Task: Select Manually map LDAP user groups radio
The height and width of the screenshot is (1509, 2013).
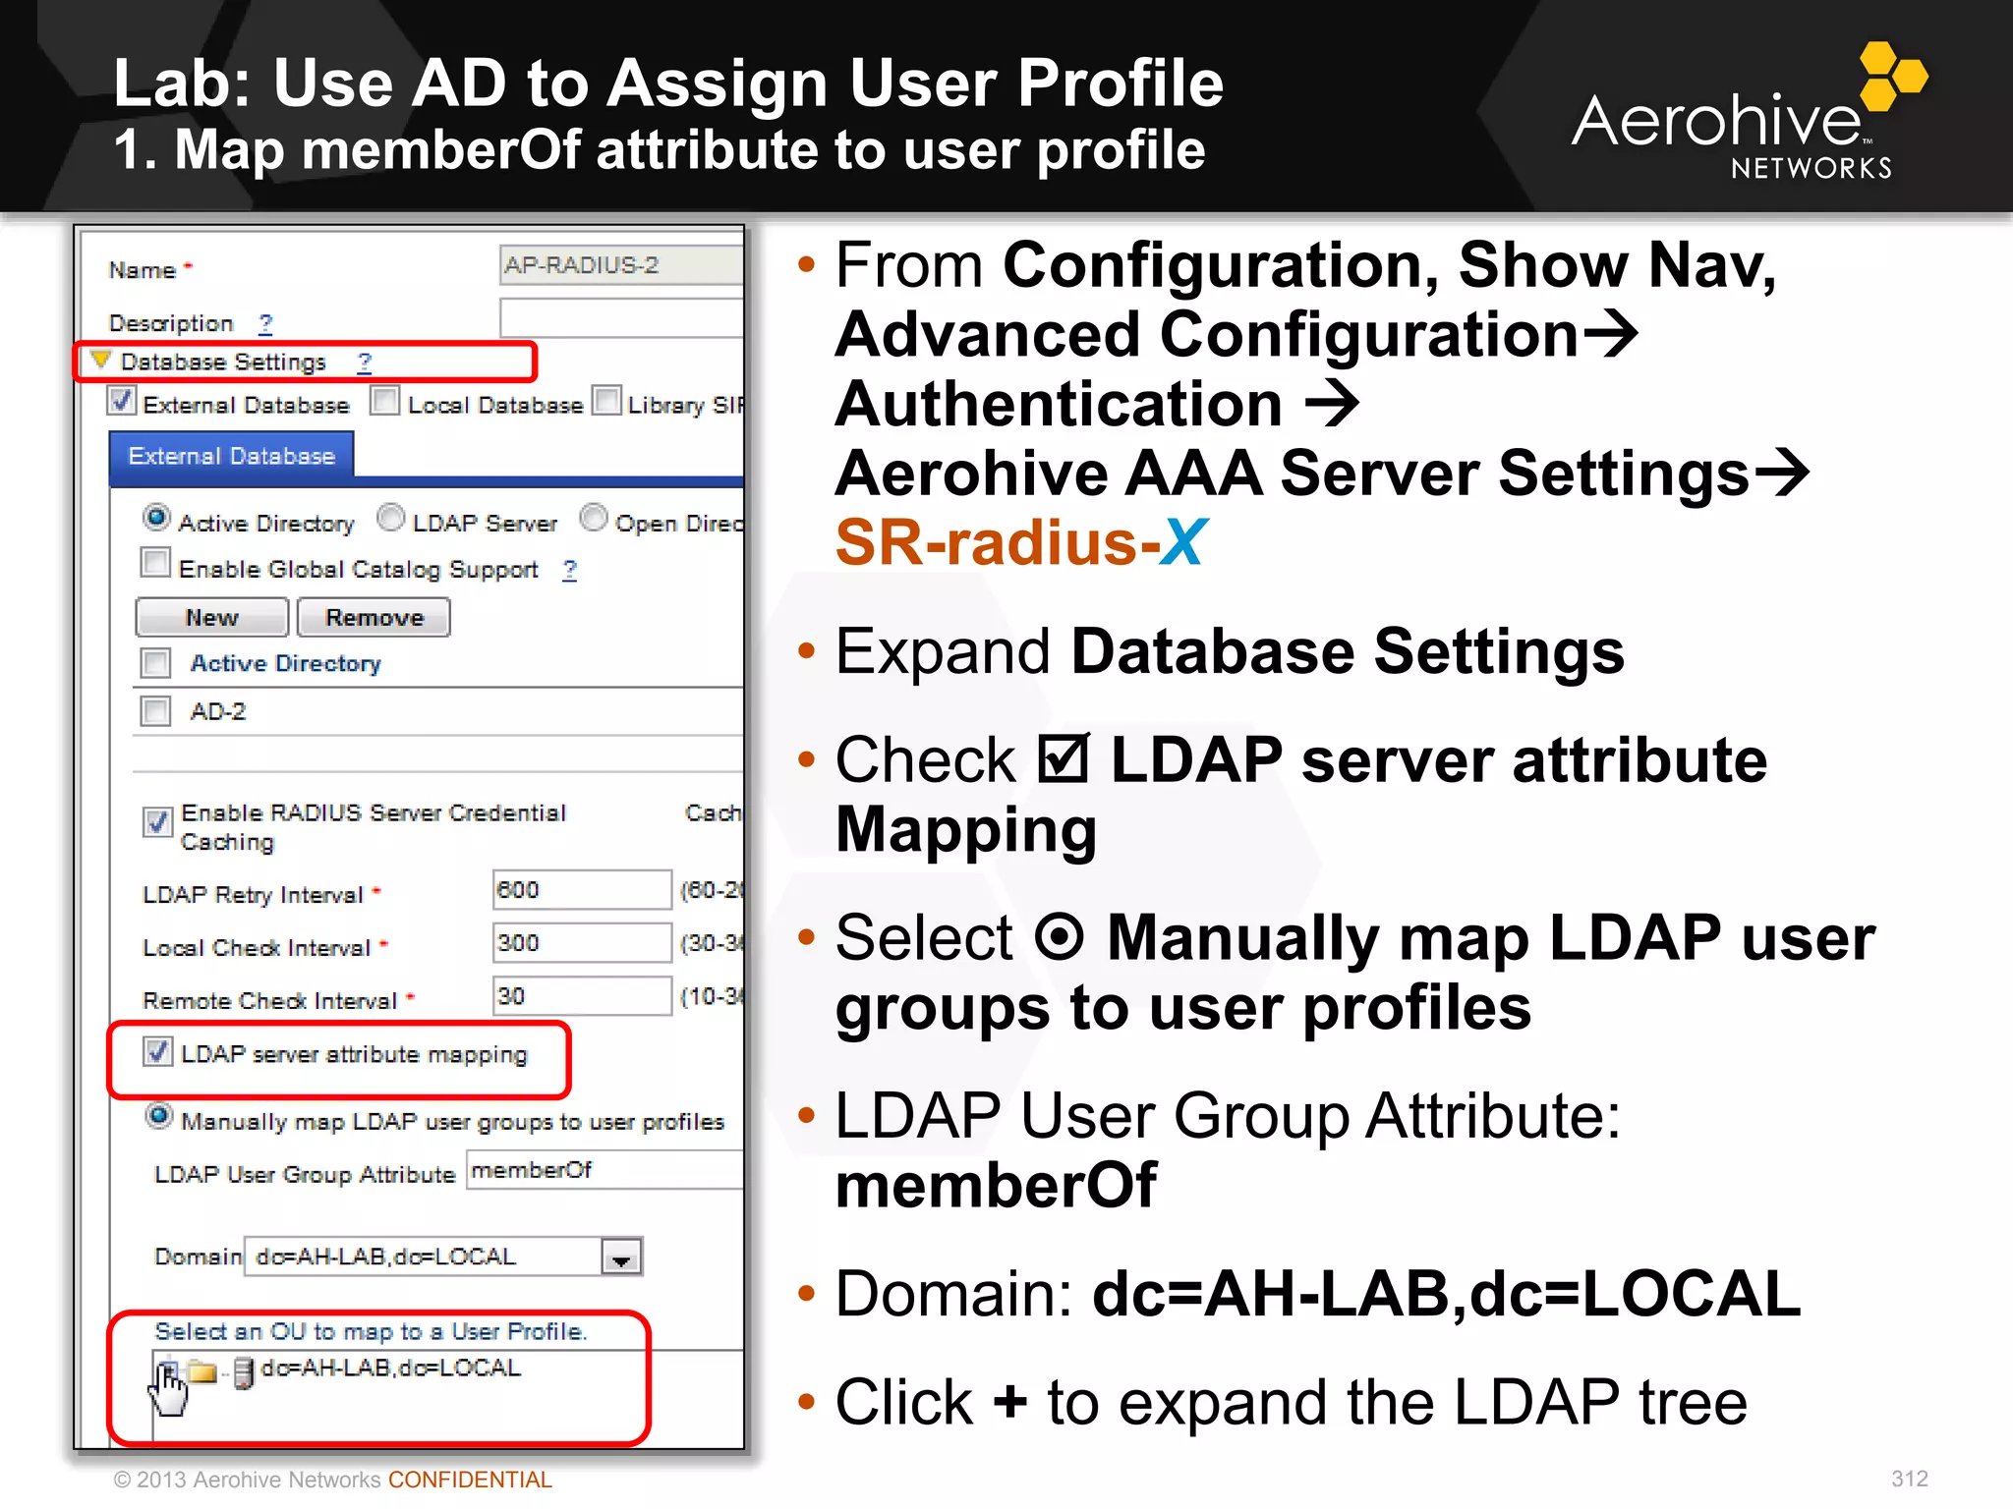Action: [x=158, y=1117]
